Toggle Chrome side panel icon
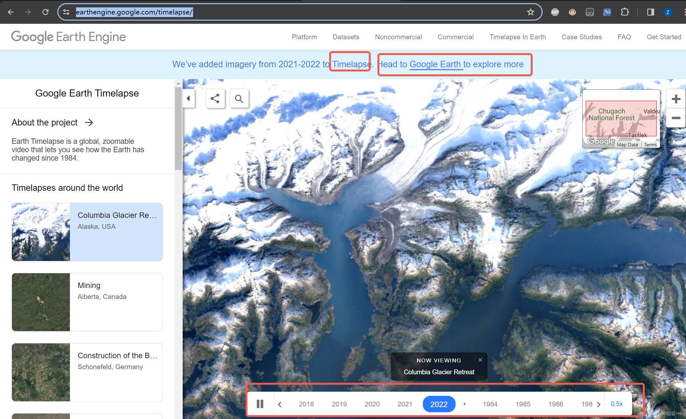 pyautogui.click(x=650, y=12)
